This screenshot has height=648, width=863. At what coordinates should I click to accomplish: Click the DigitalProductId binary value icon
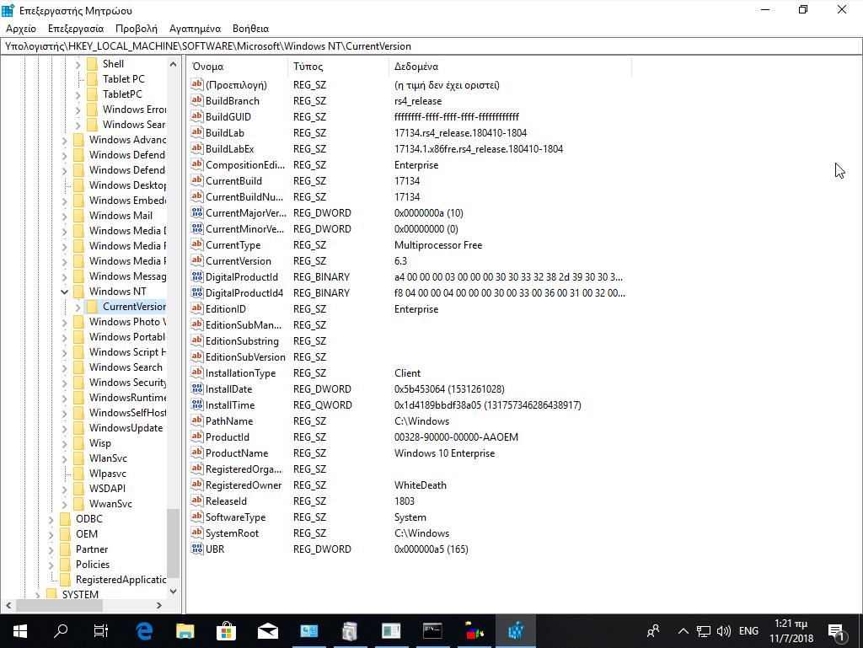pos(197,276)
